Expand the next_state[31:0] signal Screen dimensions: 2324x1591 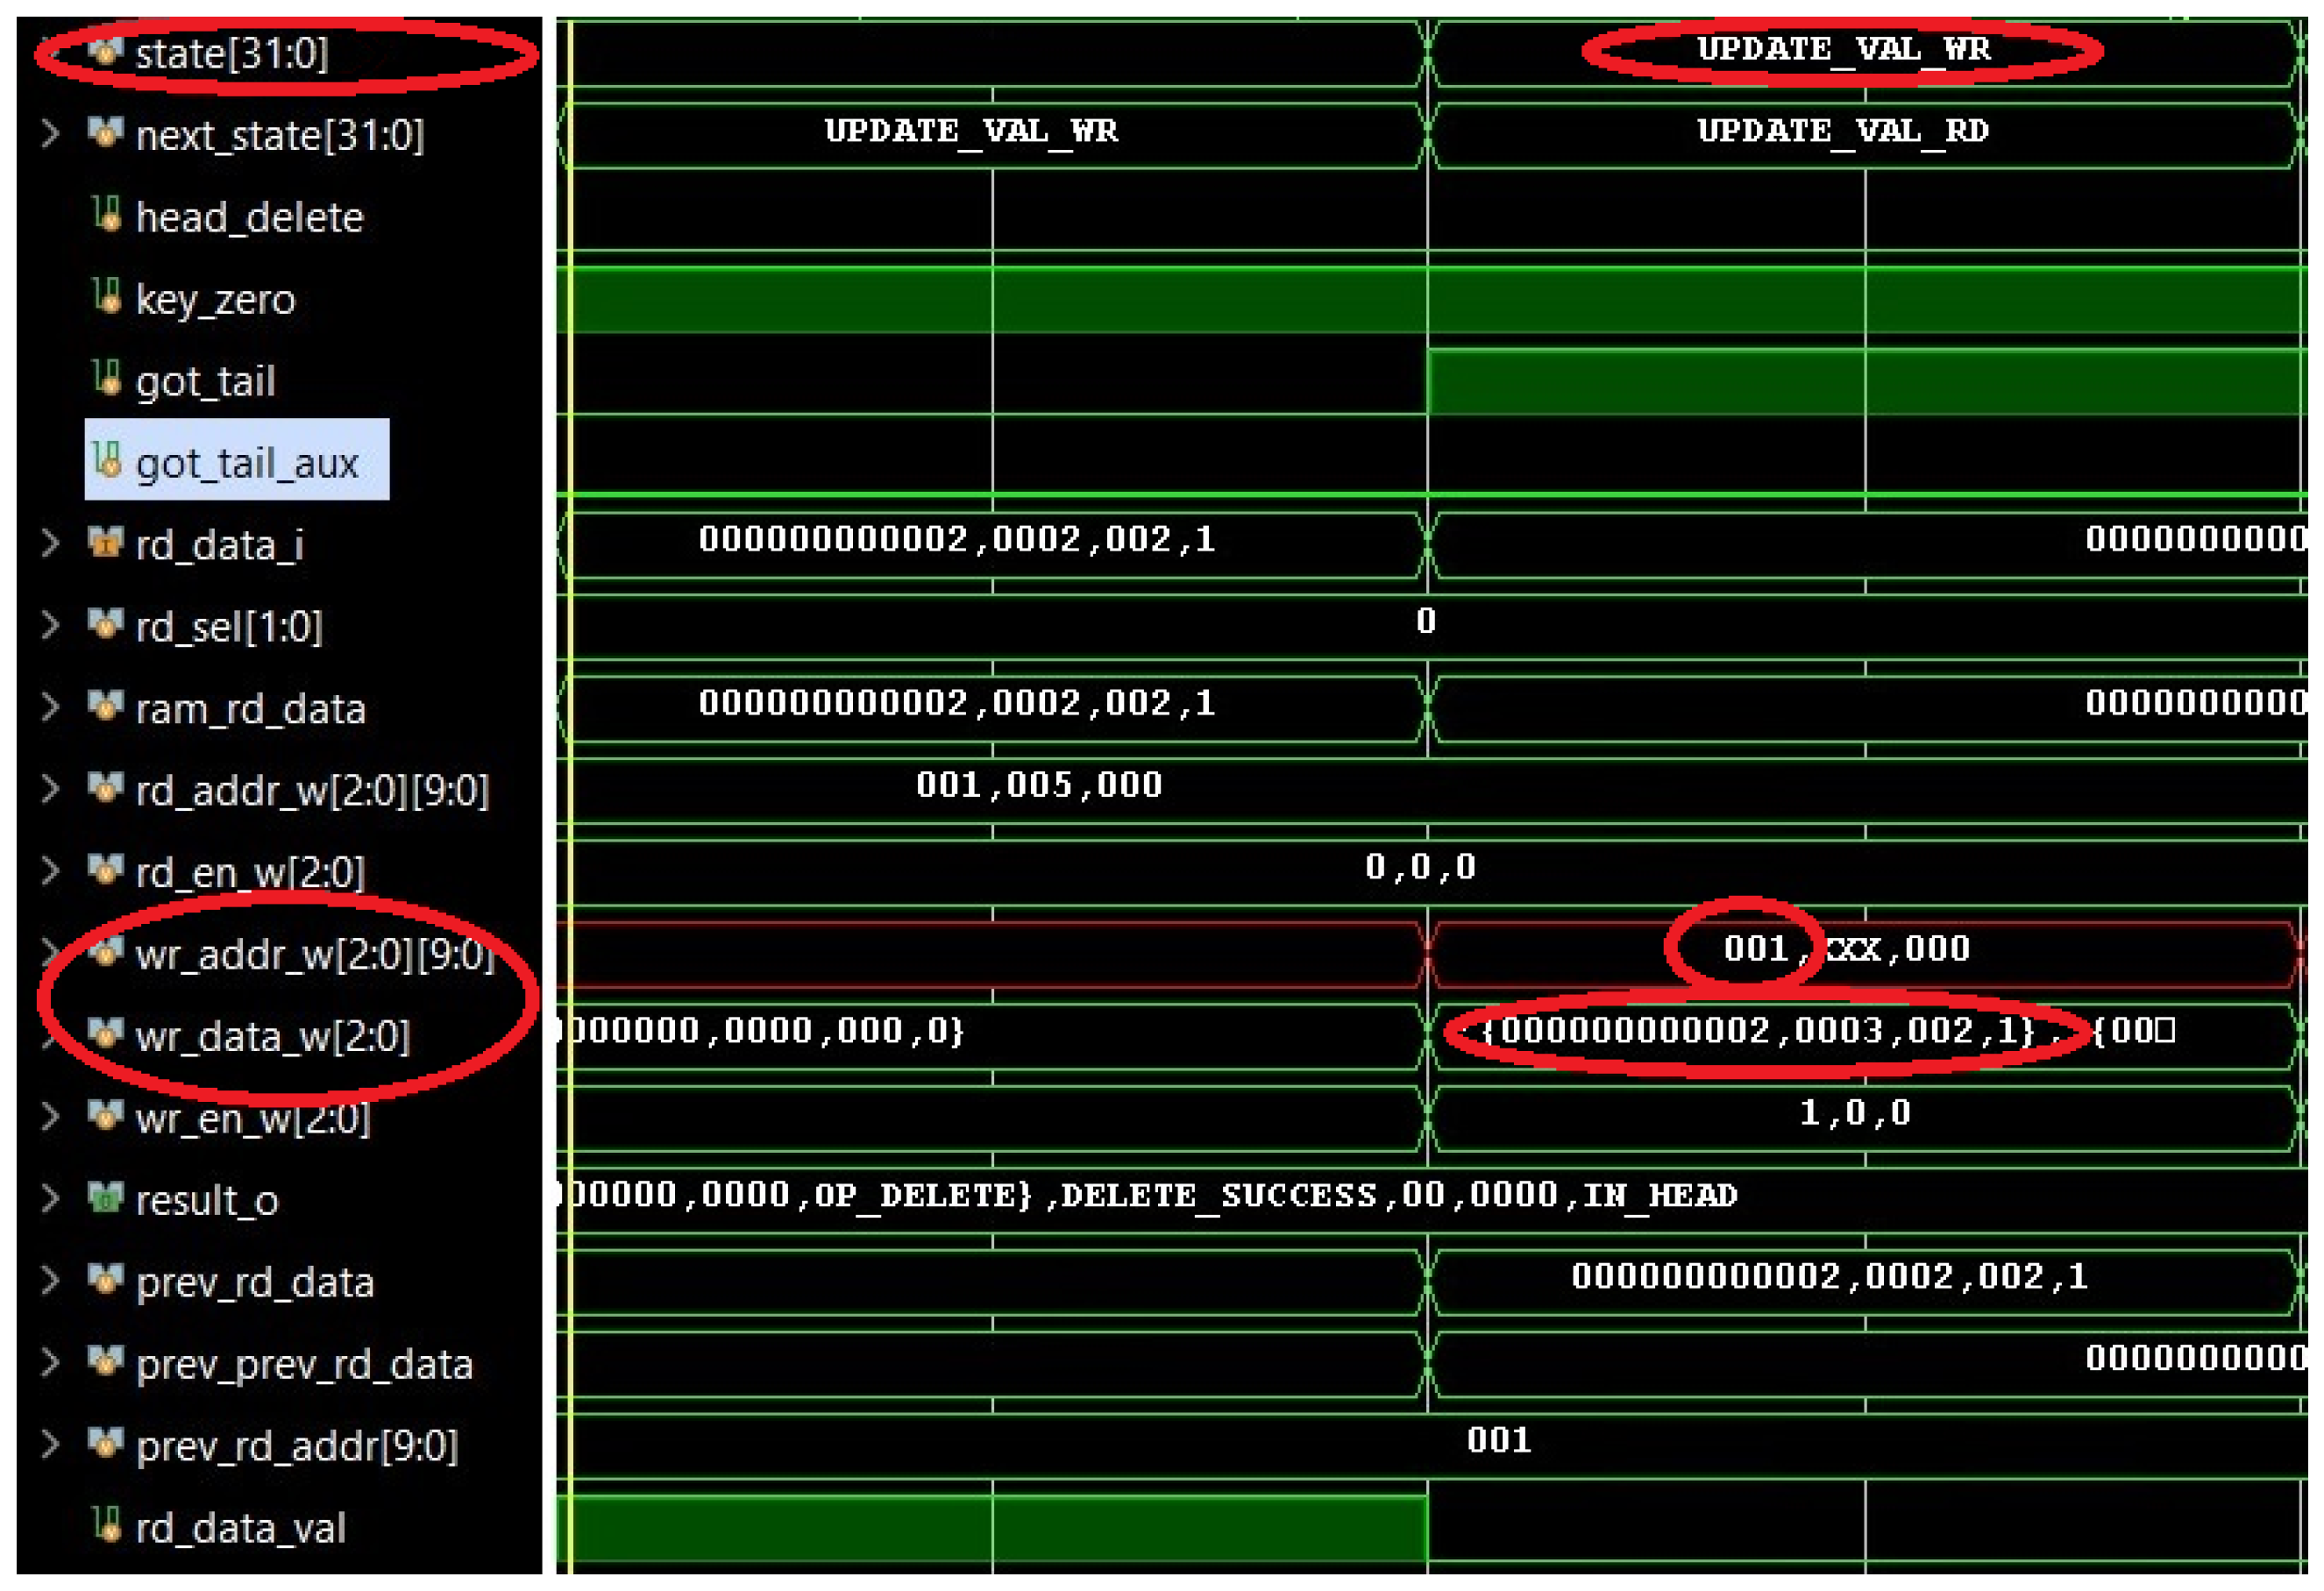[50, 133]
